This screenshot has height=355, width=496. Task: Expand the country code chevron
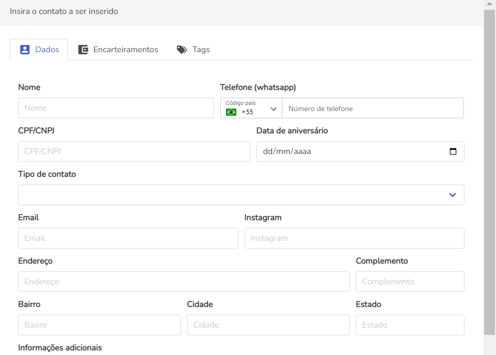[x=274, y=109]
